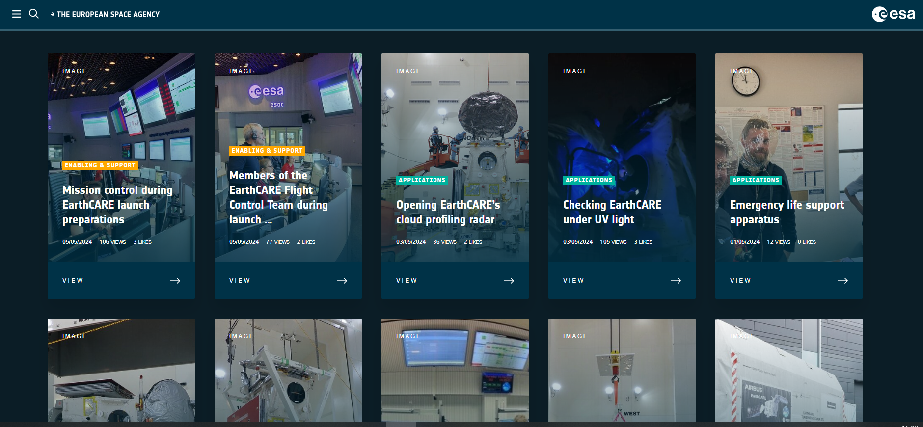Click date 03/05/2024 on UV light card
The image size is (923, 427).
(x=578, y=242)
